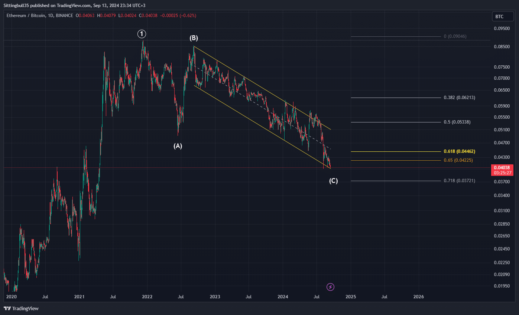
Task: Click price axis label 0.02850
Action: click(502, 224)
